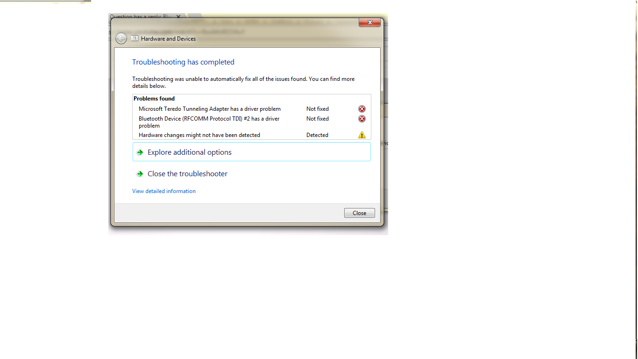The width and height of the screenshot is (638, 359).
Task: Click the Close button at dialog bottom
Action: (x=359, y=213)
